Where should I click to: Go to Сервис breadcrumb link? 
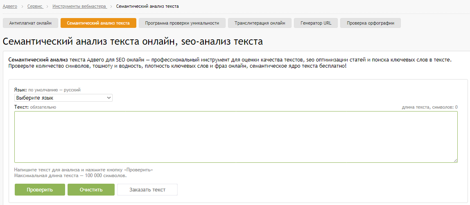point(35,6)
